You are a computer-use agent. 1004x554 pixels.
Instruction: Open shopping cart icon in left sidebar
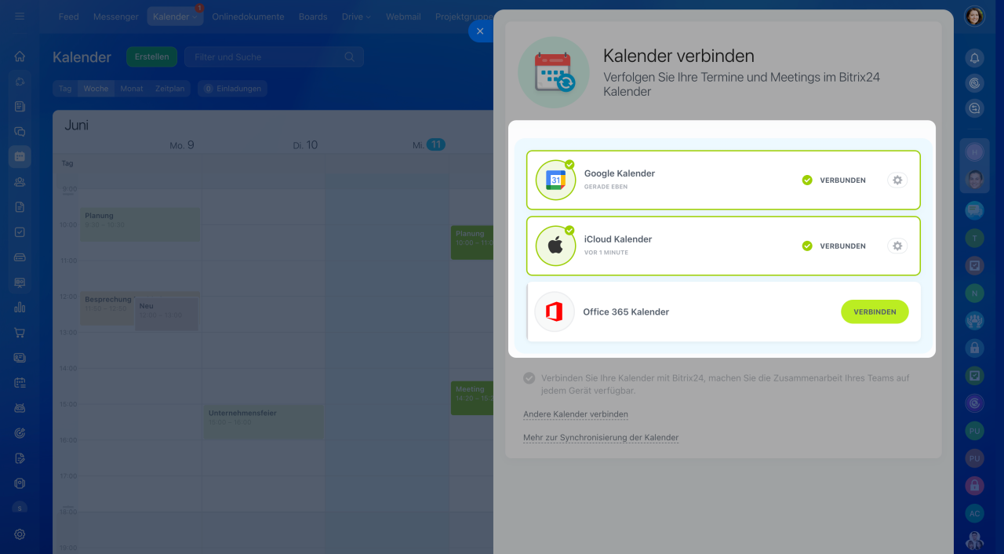click(x=20, y=333)
